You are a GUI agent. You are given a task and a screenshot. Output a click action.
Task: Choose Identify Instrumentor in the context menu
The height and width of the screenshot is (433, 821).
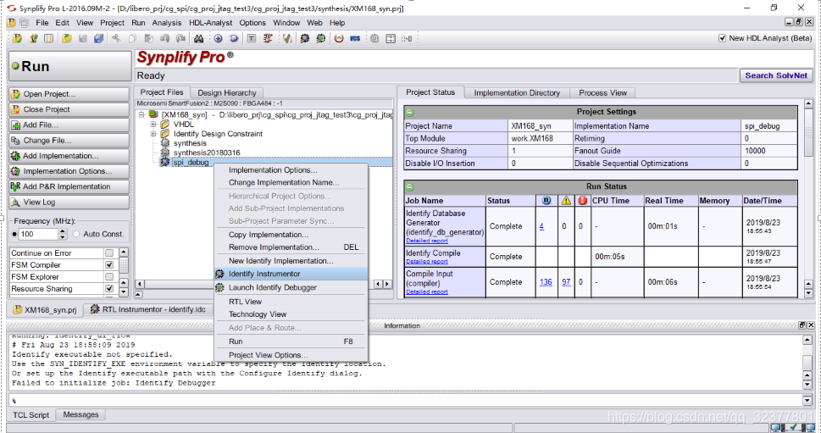tap(291, 274)
